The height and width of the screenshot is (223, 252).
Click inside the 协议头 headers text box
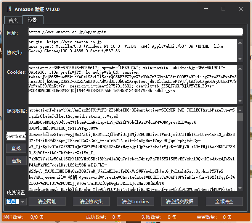tap(132, 50)
